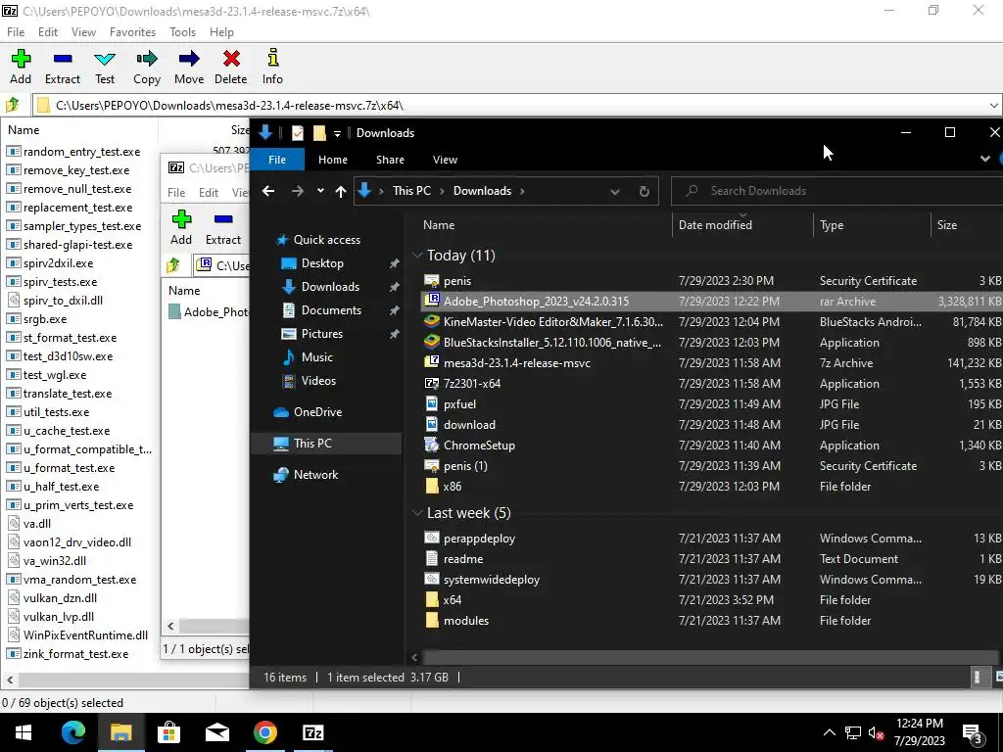Open Customize Quick Access Toolbar dropdown
The height and width of the screenshot is (752, 1003).
click(337, 133)
